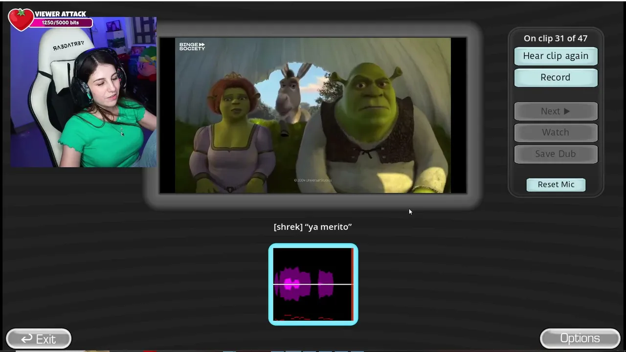Click the "VIEWER ATTACK" title text
Image resolution: width=626 pixels, height=352 pixels.
pos(60,14)
